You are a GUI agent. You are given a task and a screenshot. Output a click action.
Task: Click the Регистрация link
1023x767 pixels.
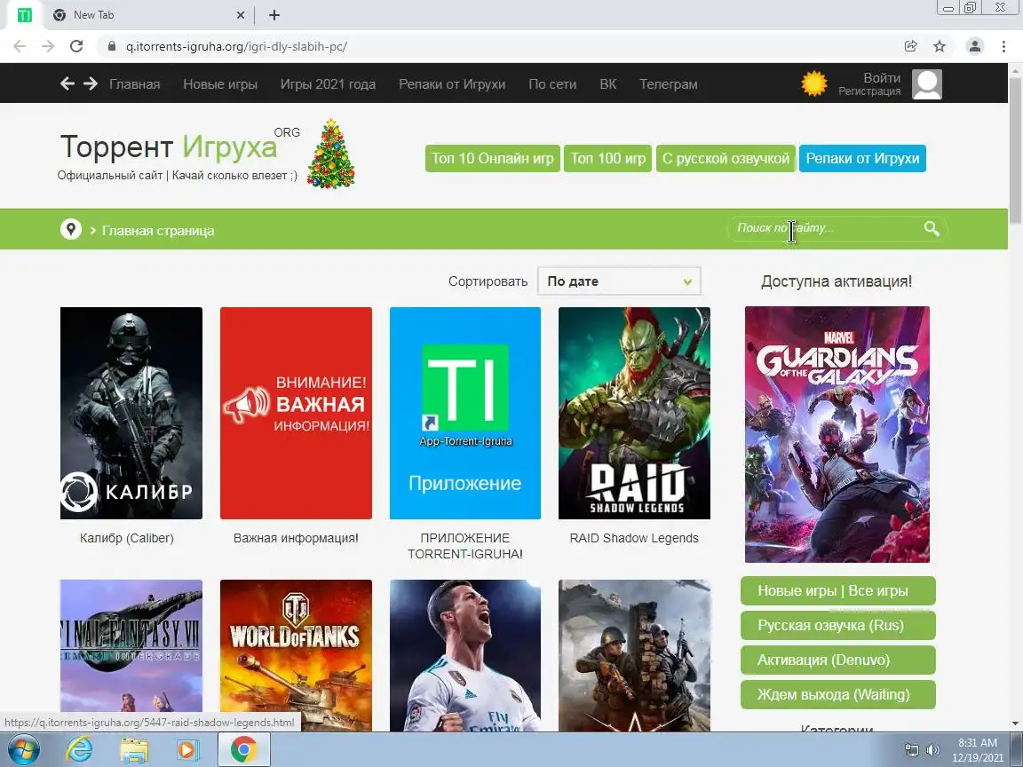pyautogui.click(x=869, y=91)
